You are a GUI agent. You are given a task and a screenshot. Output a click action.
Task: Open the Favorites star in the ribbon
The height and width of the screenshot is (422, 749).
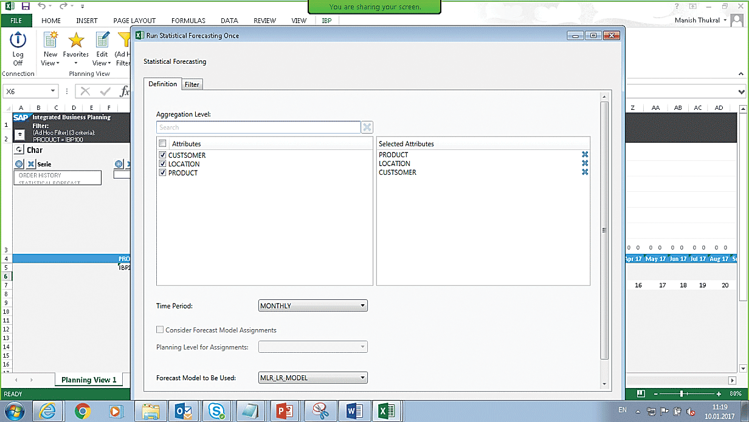coord(76,41)
